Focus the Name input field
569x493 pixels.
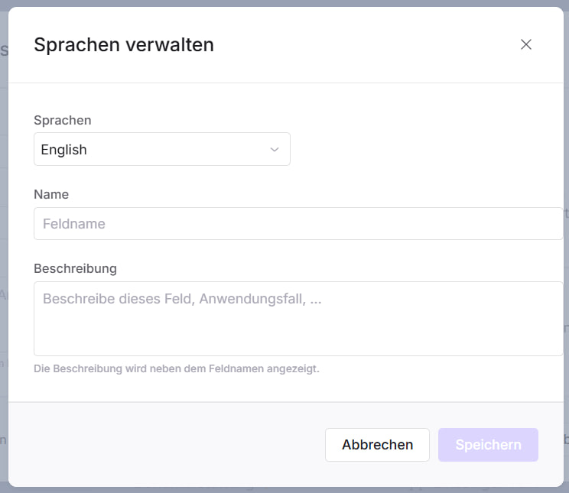click(298, 224)
